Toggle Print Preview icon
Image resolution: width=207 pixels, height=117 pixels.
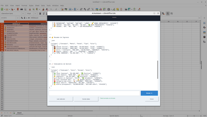pyautogui.click(x=25, y=9)
